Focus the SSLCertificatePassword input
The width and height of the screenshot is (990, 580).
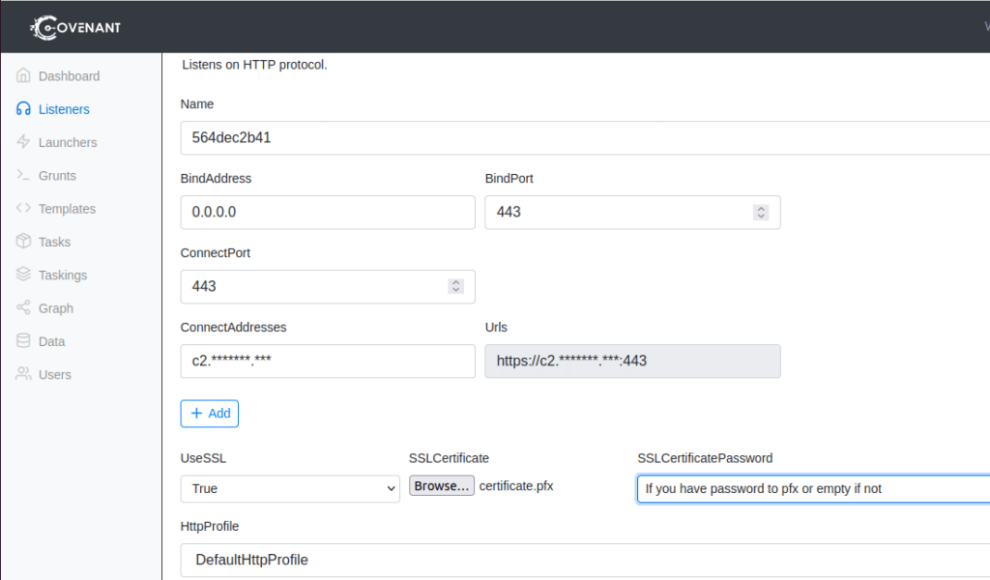click(812, 489)
